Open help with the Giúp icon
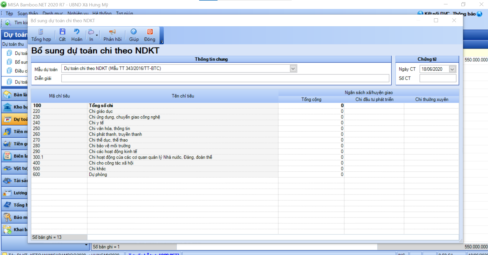The width and height of the screenshot is (488, 255). tap(134, 32)
